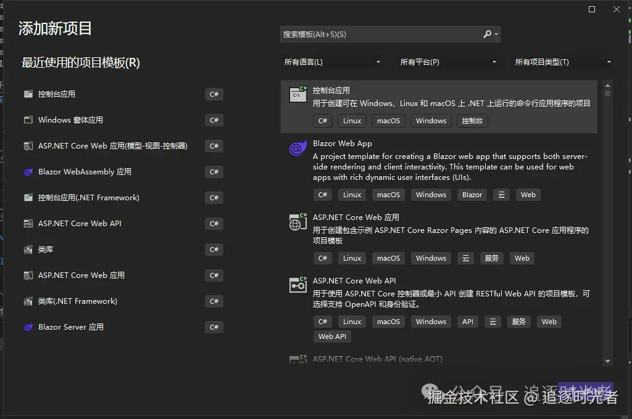This screenshot has height=419, width=632.
Task: Click the Blazor Server 应用 icon
Action: [x=28, y=327]
